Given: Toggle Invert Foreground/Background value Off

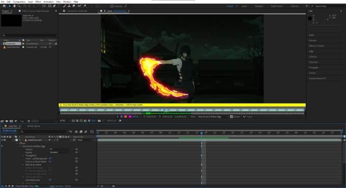Looking at the screenshot, I should 50,158.
